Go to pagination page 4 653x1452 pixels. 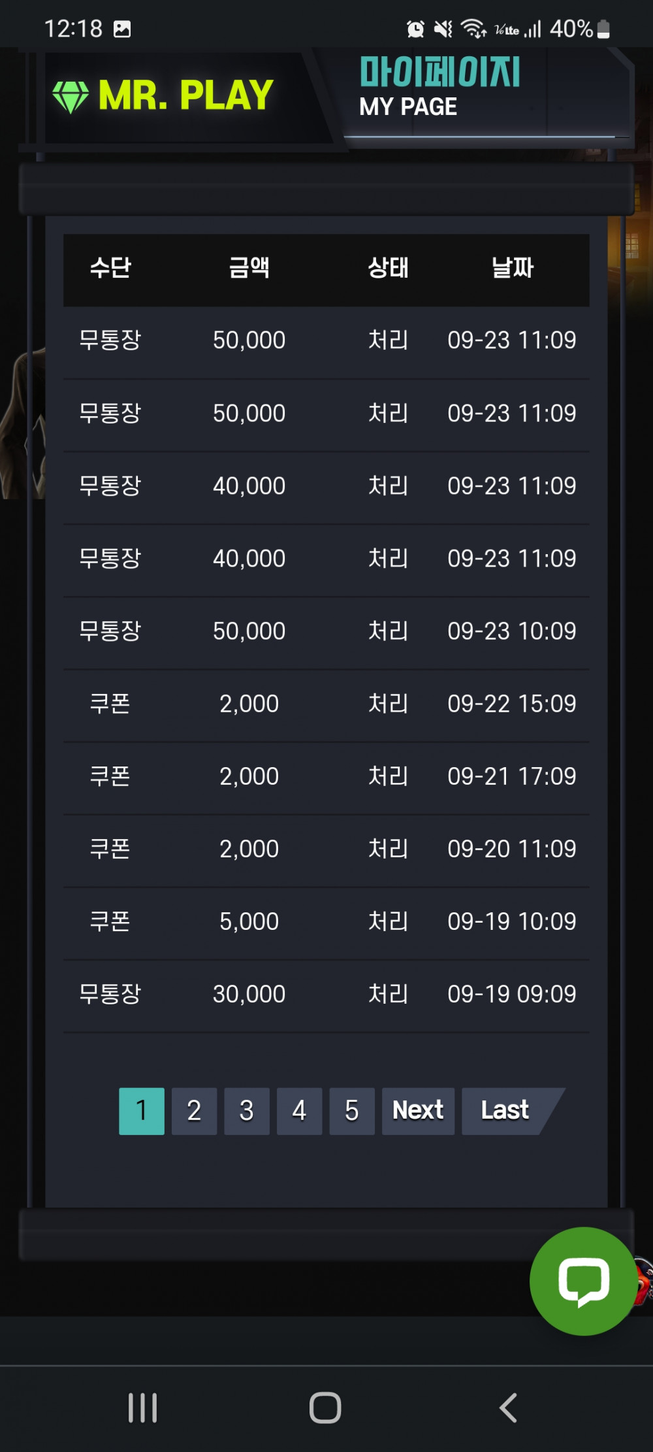[x=299, y=1111]
